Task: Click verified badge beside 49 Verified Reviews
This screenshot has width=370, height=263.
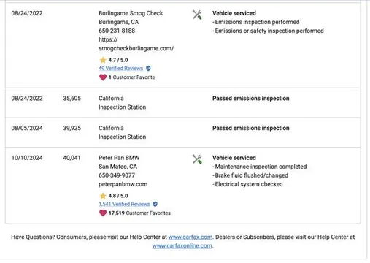Action: (x=148, y=69)
